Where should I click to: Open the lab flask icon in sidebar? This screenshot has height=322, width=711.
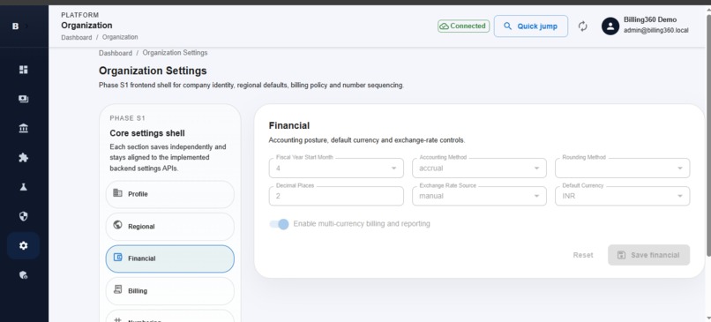coord(24,187)
